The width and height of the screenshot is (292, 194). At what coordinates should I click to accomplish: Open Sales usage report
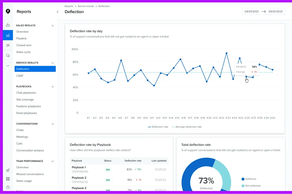24,181
